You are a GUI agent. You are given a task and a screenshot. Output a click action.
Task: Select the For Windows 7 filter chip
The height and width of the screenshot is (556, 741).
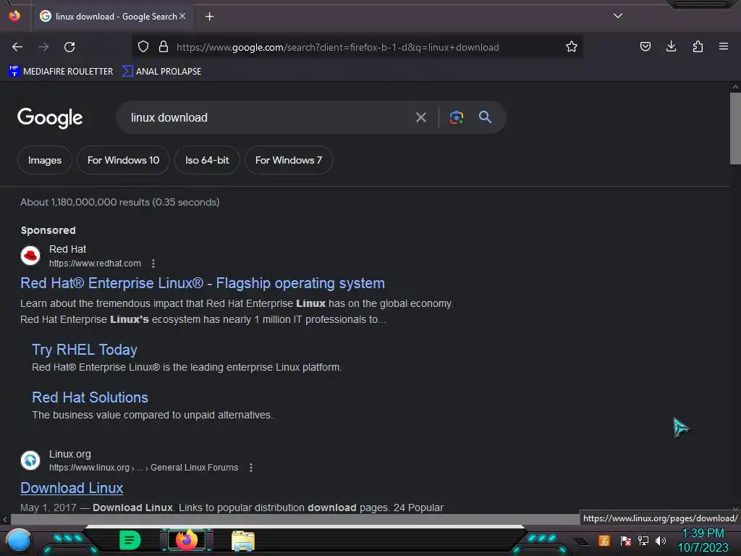click(288, 160)
